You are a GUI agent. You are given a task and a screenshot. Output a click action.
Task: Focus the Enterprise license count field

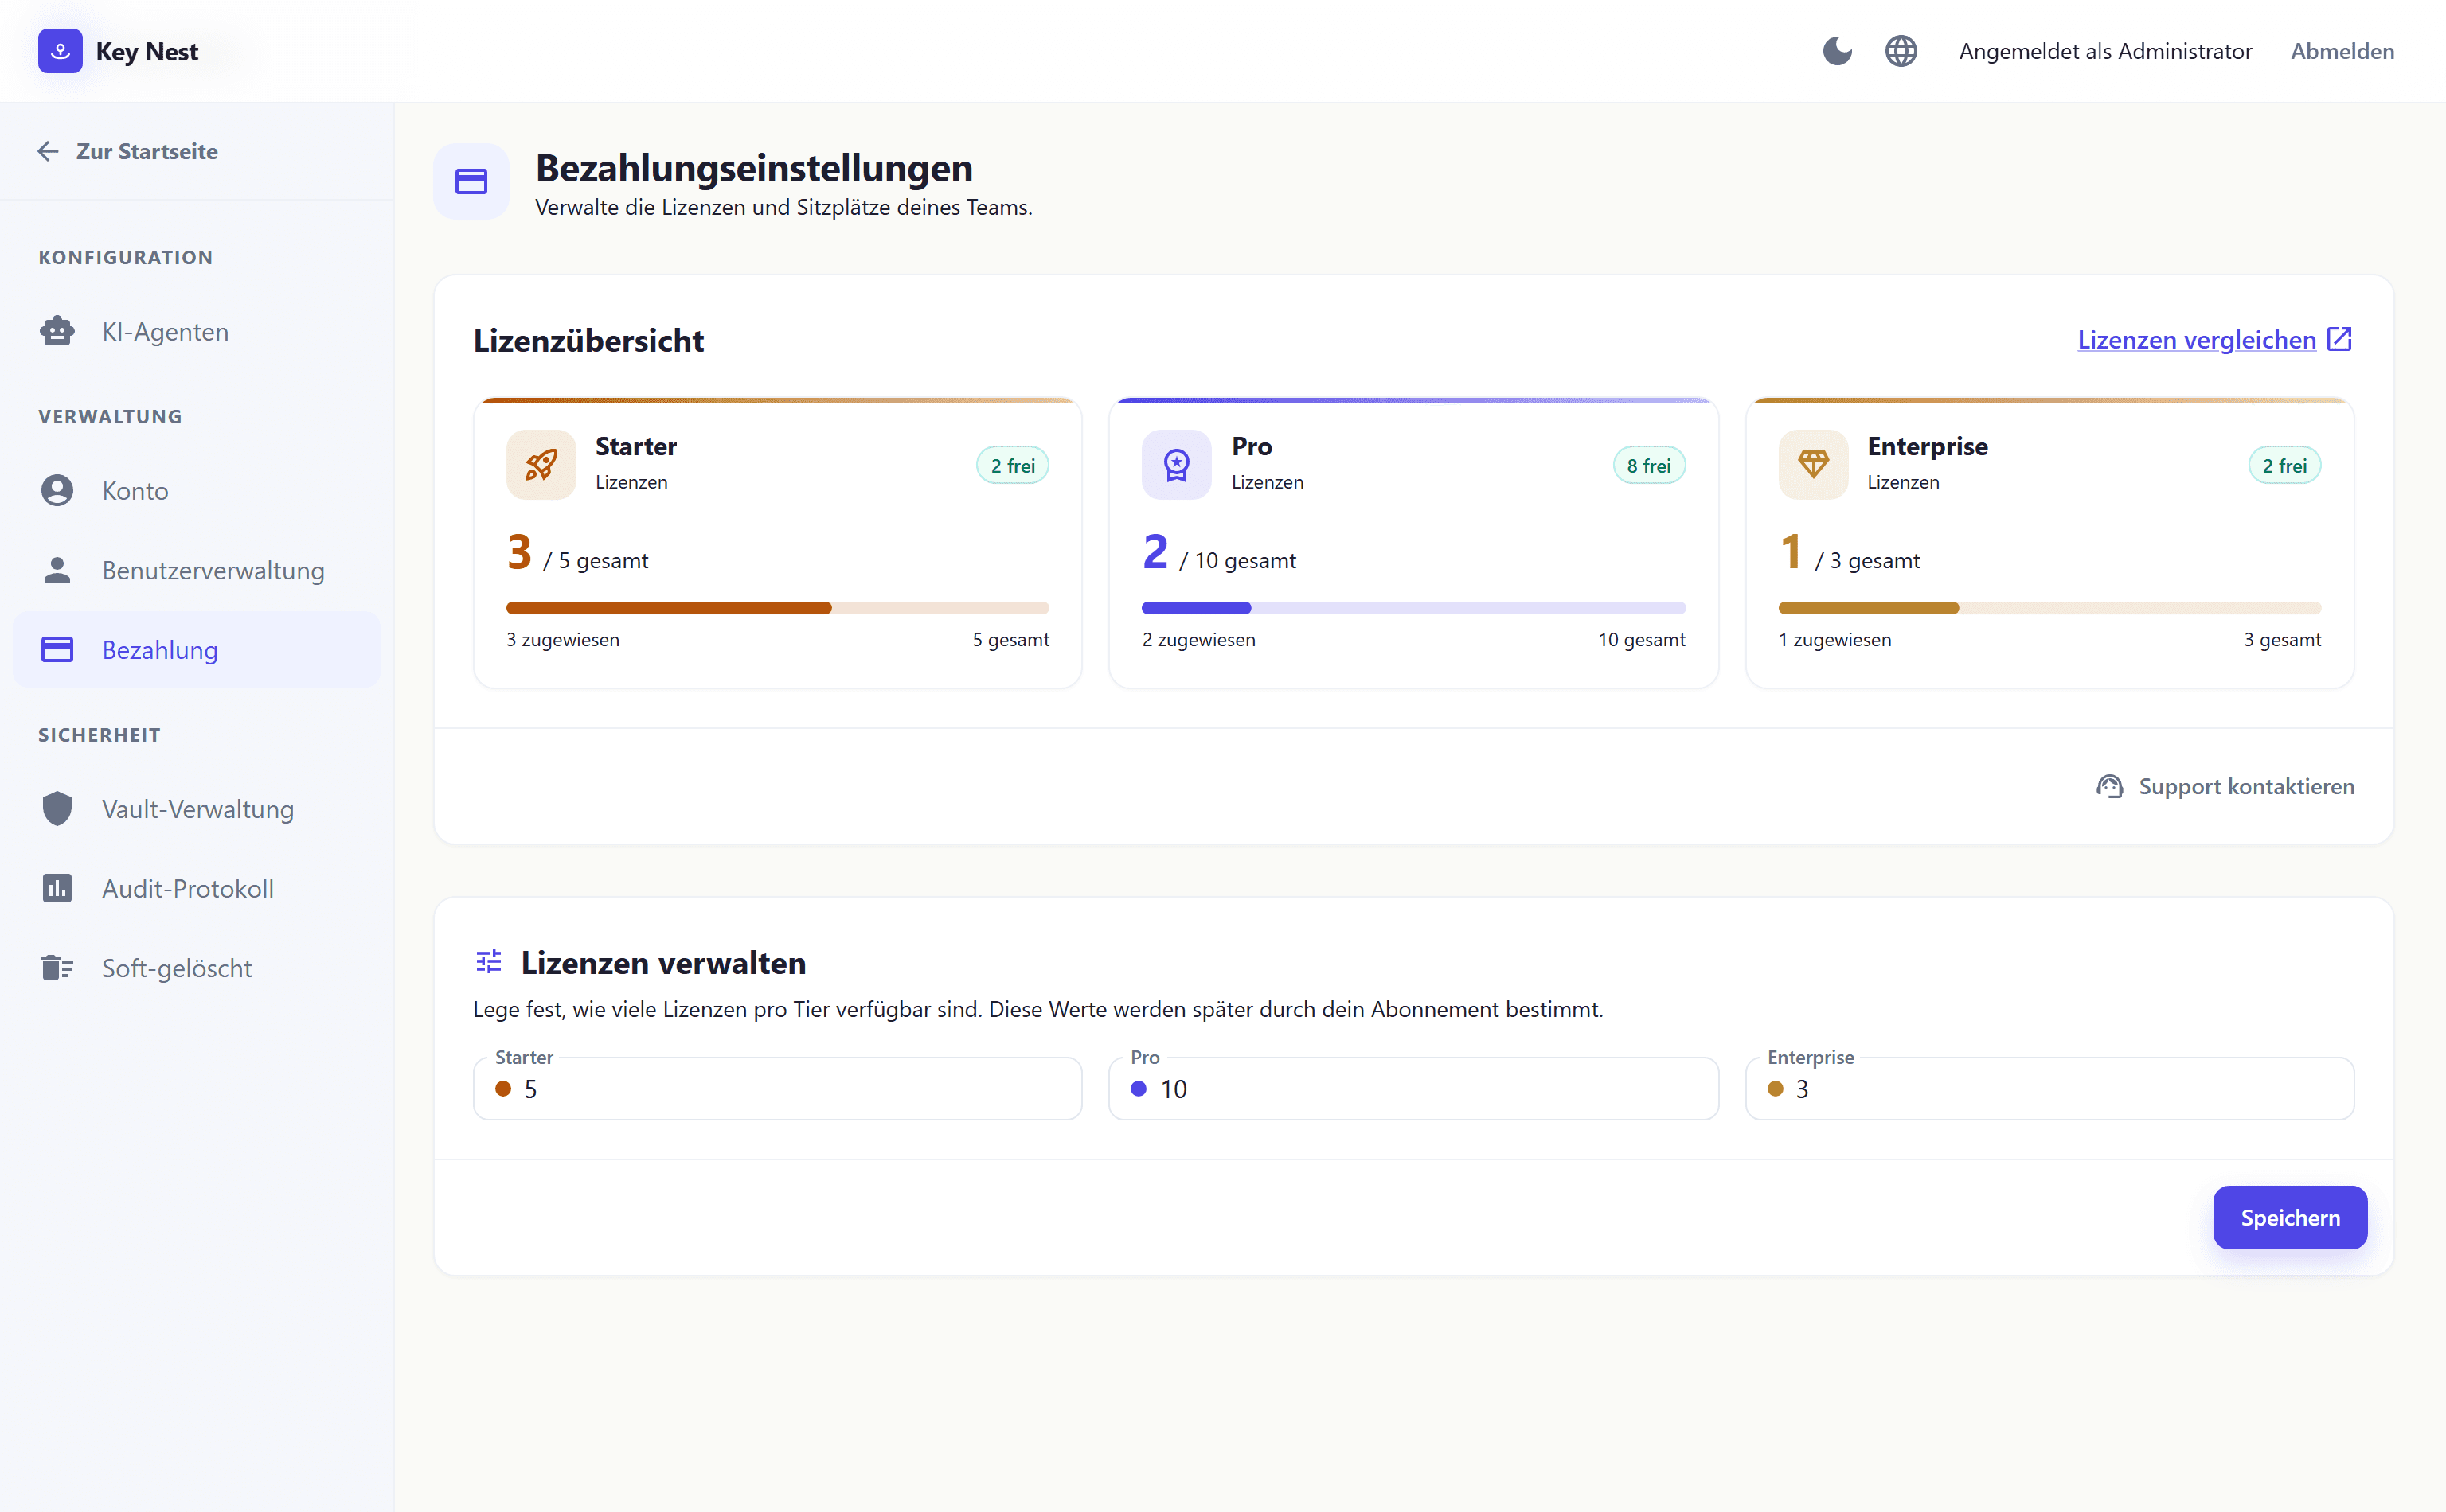(x=2049, y=1089)
